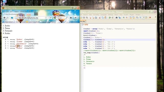
Task: Click the blue icon next to forward button
Action: pyautogui.click(x=12, y=18)
